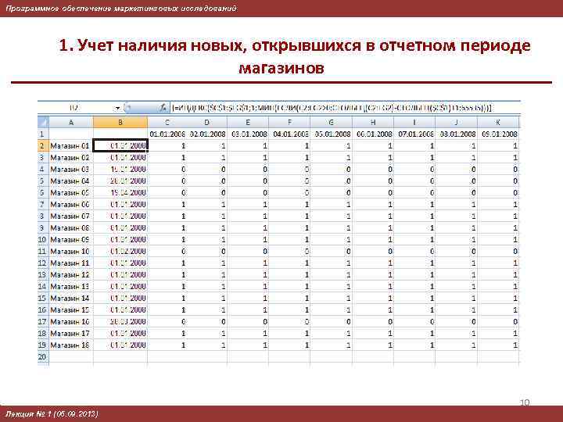
Task: Select column K header
Action: pos(498,123)
